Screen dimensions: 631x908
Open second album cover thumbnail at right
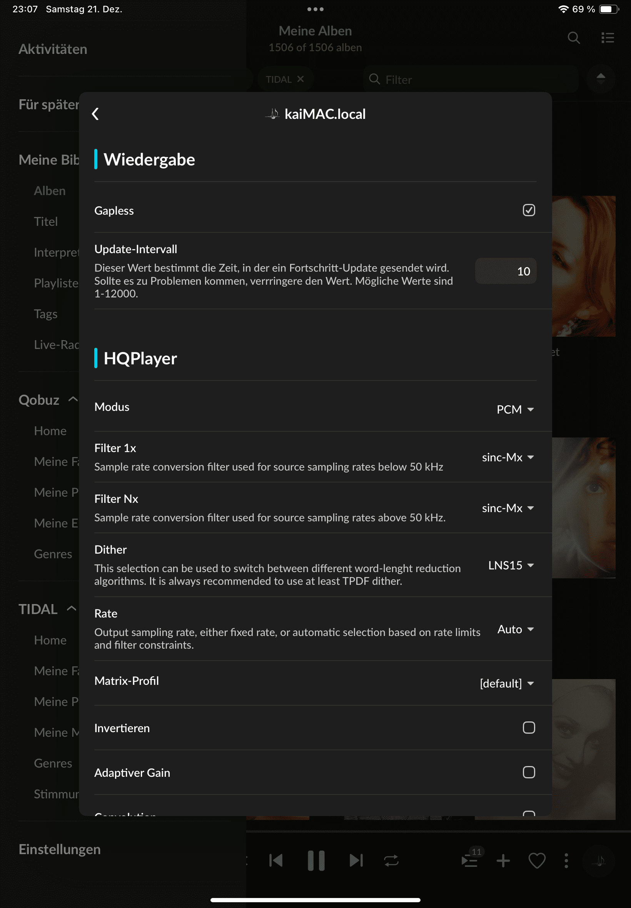coord(584,507)
